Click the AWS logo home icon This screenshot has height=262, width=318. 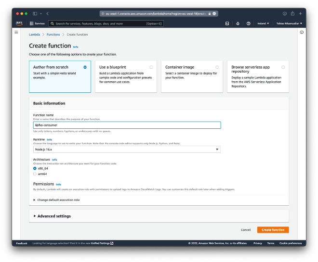pyautogui.click(x=19, y=23)
